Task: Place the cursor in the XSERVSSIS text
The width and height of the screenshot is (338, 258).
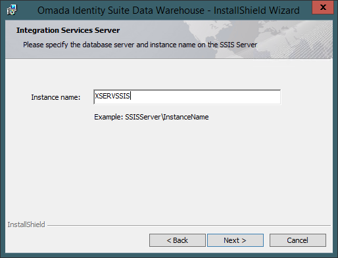Action: (x=112, y=96)
